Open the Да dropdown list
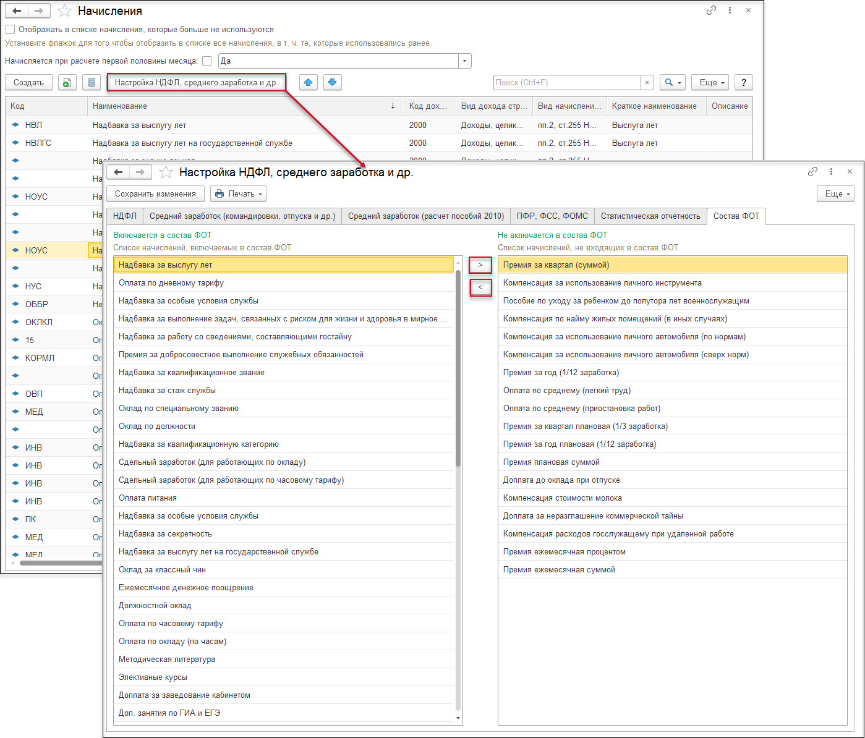 [464, 61]
